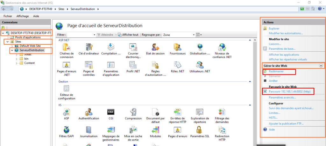Open Filtrage des demandes icon
The image size is (326, 146).
222,112
